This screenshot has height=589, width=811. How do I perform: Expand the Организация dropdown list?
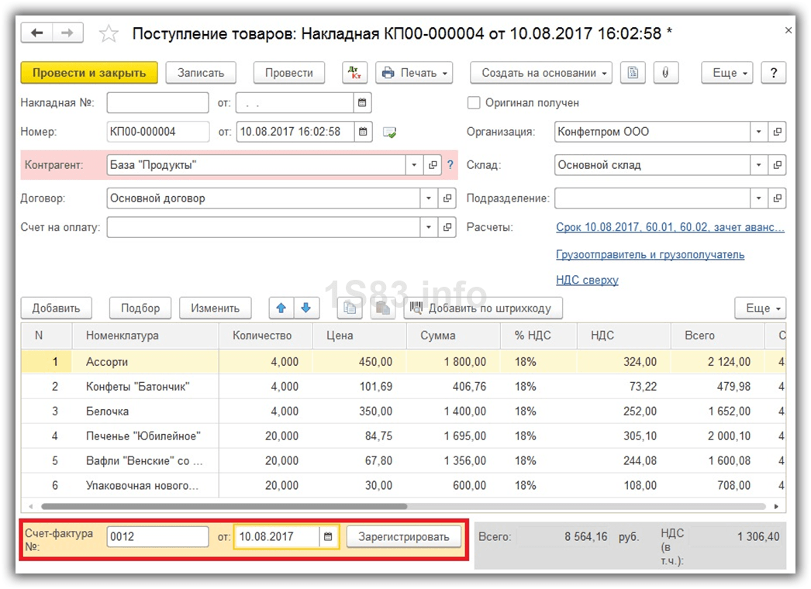pyautogui.click(x=759, y=132)
